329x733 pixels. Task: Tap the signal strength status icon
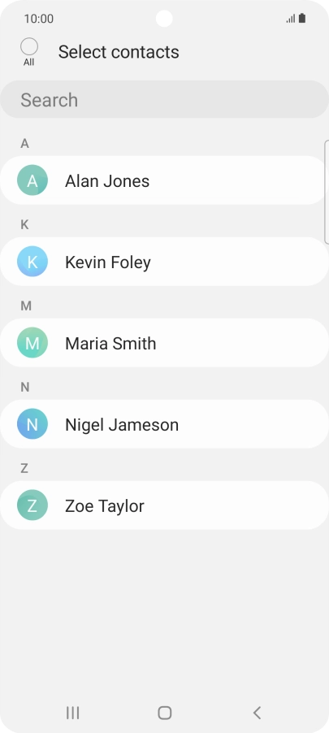tap(291, 19)
